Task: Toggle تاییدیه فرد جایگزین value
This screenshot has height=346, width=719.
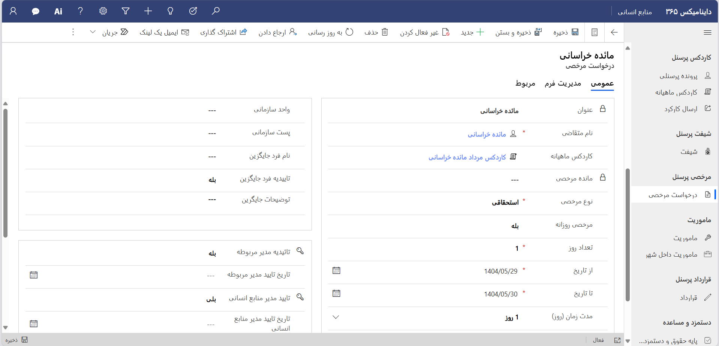Action: click(212, 180)
